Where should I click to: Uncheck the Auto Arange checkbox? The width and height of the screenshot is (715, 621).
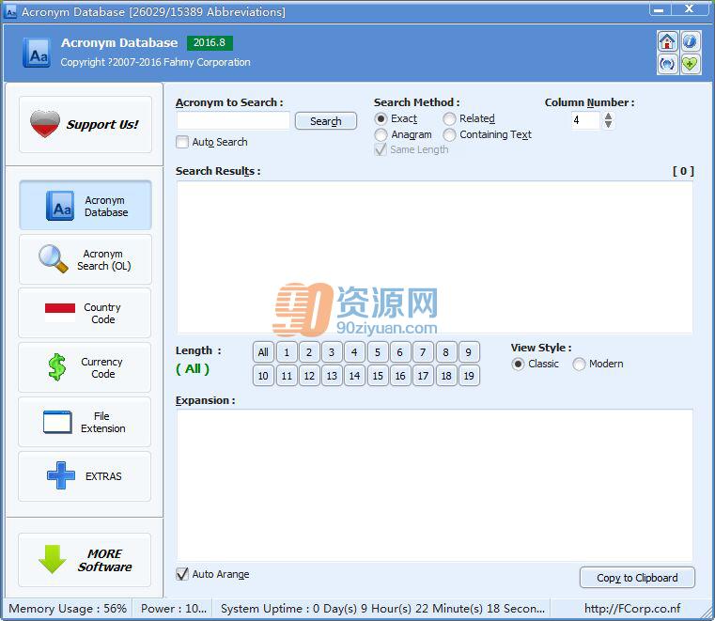(x=182, y=574)
